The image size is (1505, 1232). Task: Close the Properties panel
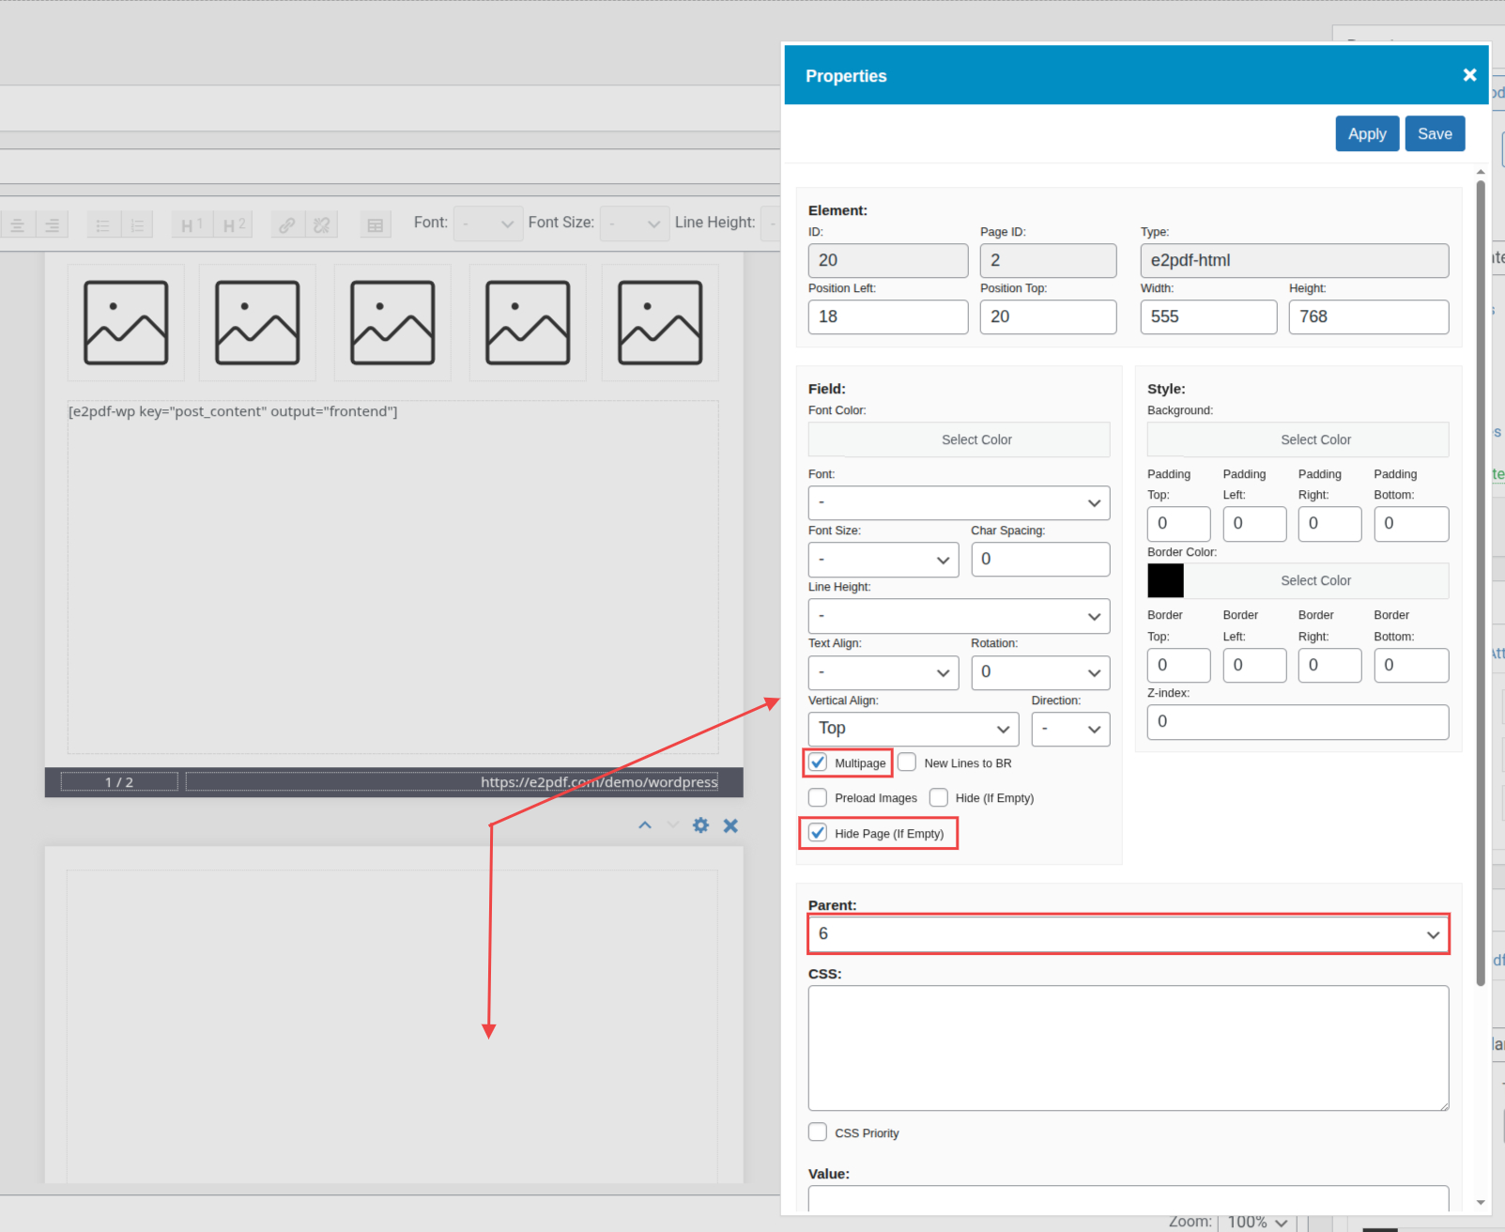(1469, 75)
